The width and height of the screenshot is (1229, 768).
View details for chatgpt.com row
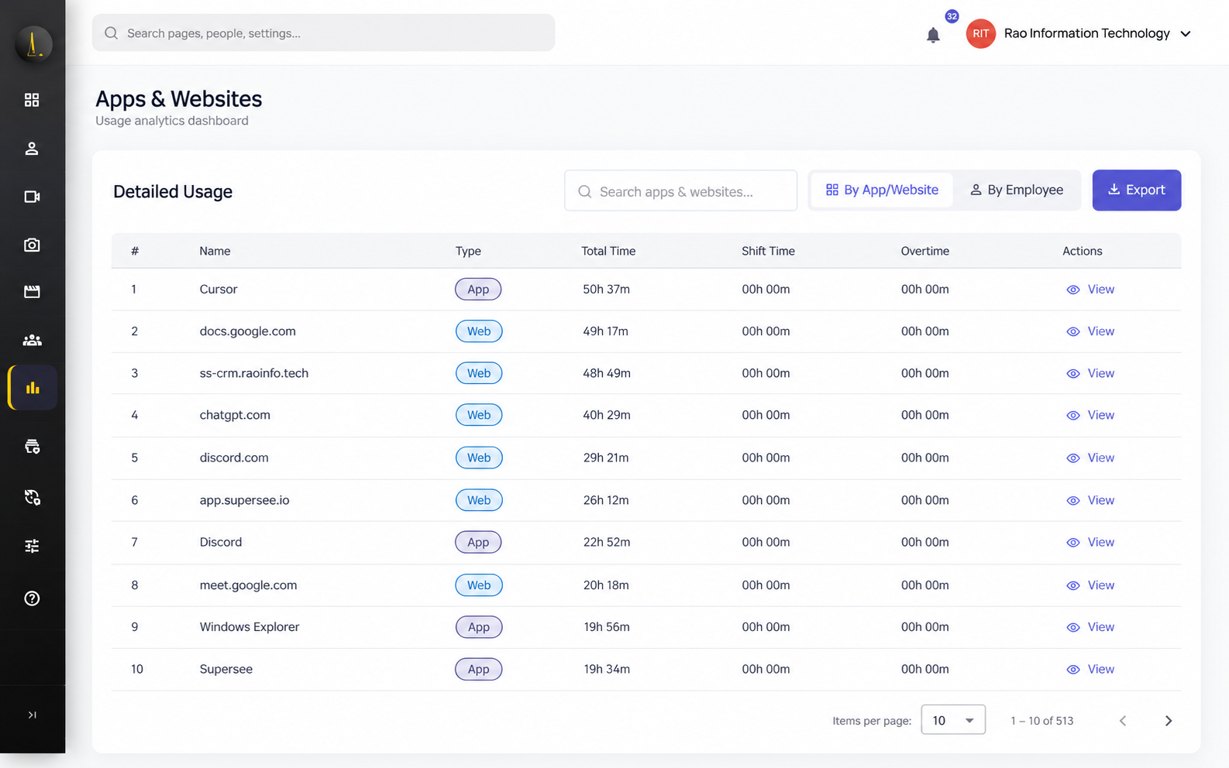1090,415
